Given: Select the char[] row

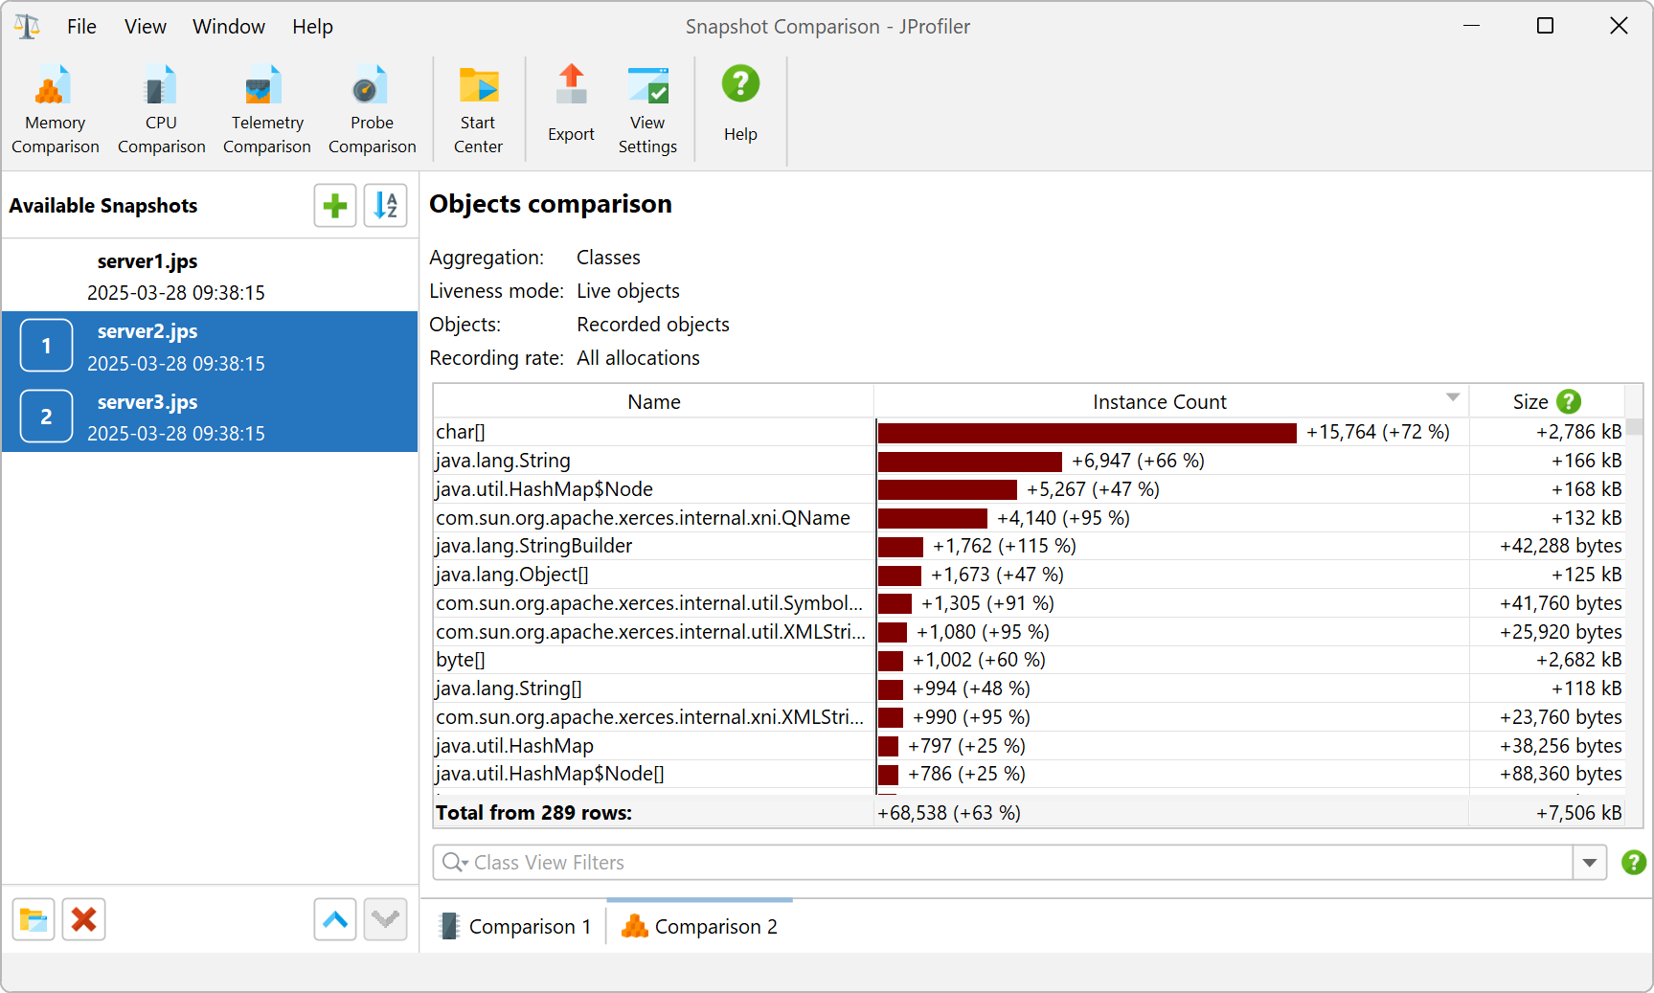Looking at the screenshot, I should 1029,432.
